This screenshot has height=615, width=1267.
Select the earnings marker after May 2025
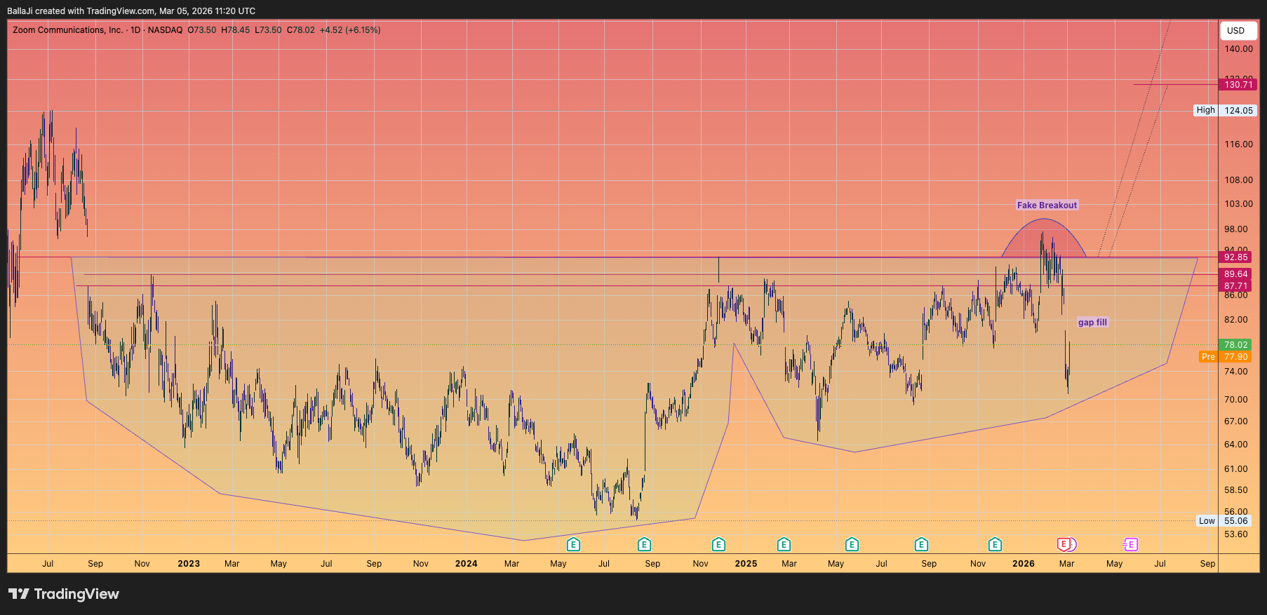tap(852, 545)
